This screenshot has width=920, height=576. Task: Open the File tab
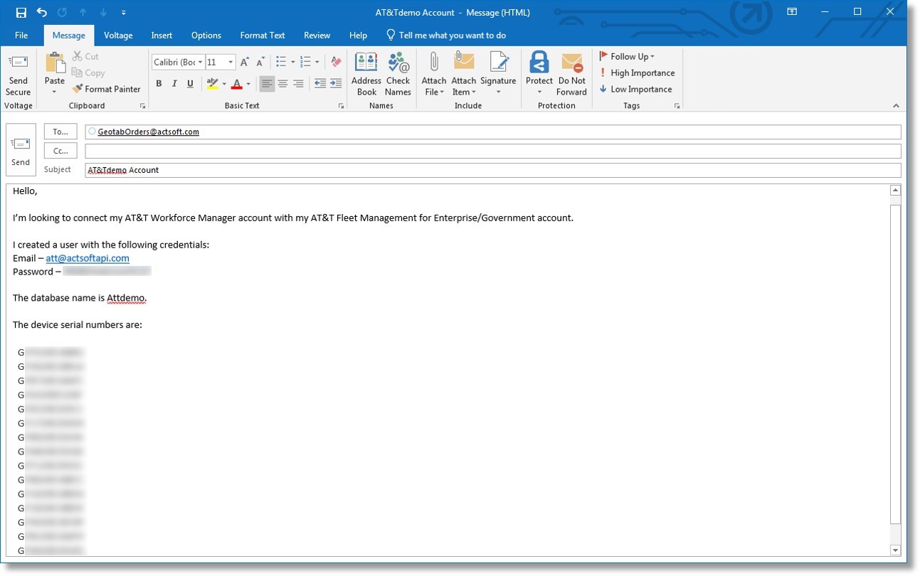(x=21, y=35)
